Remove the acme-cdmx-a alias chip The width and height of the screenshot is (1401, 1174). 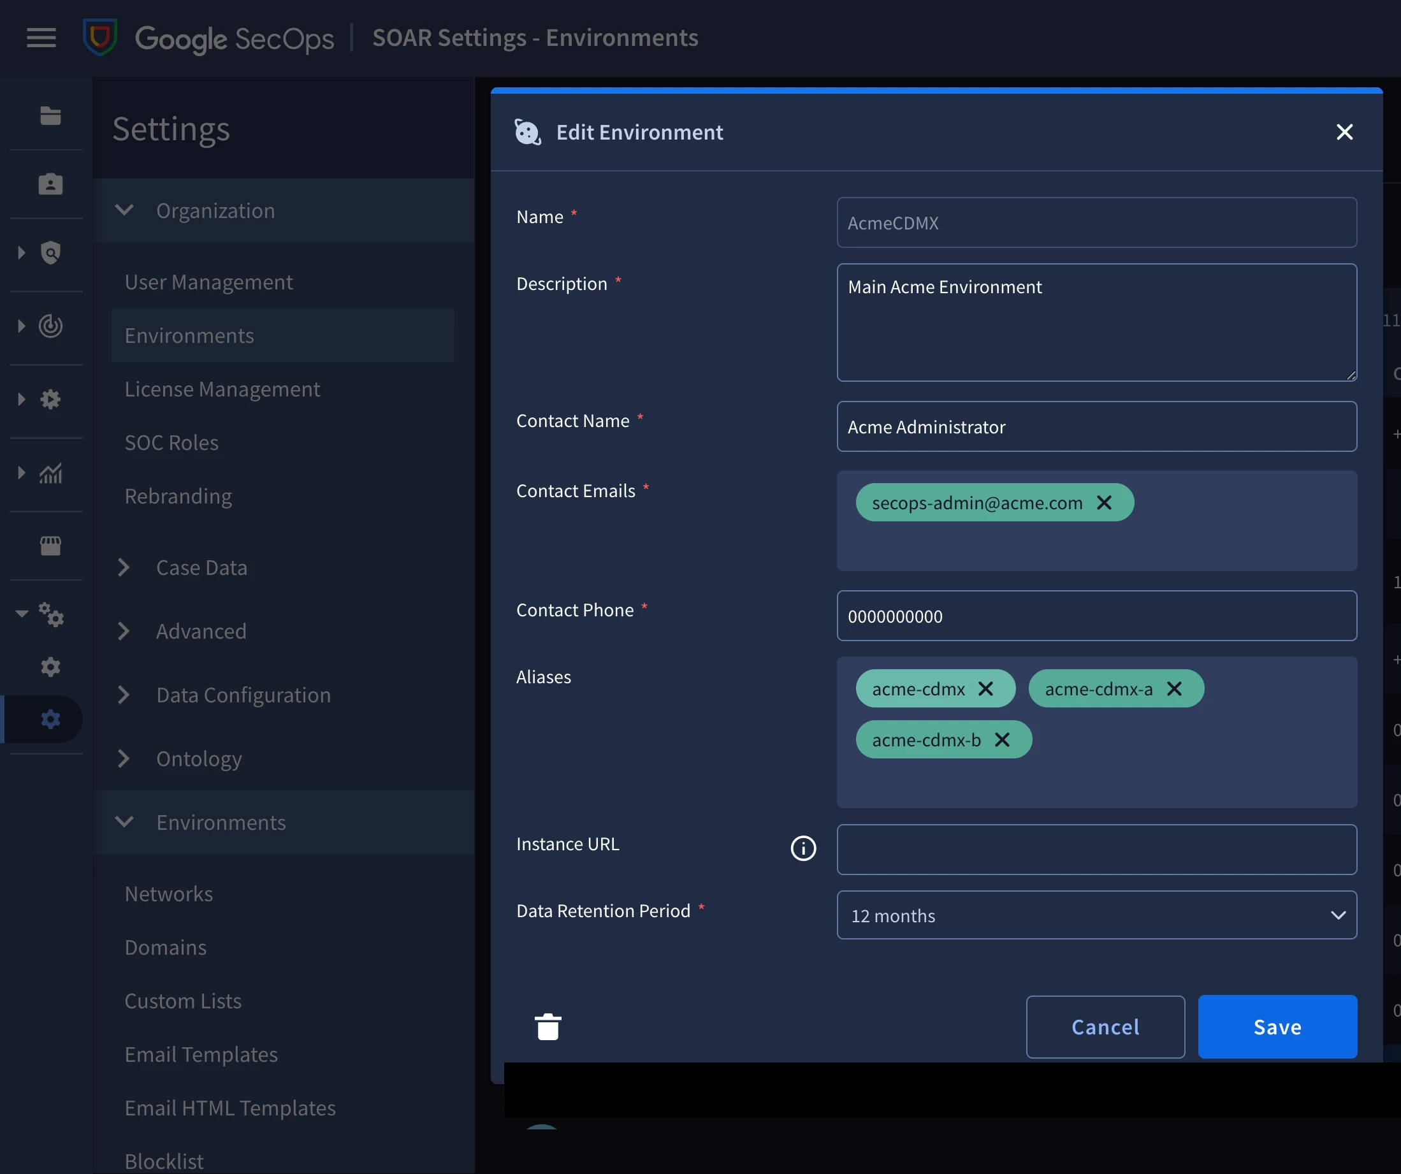pos(1174,688)
